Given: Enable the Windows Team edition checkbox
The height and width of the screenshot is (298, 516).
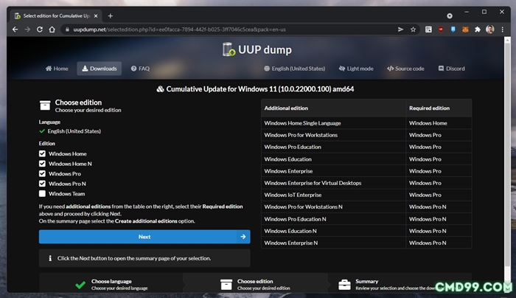Looking at the screenshot, I should pyautogui.click(x=42, y=193).
